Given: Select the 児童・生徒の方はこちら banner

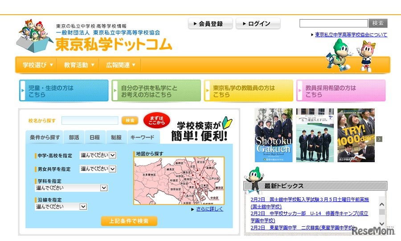Looking at the screenshot, I should [x=64, y=91].
